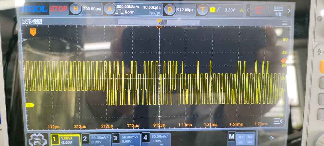Screen dimensions: 324x146
Task: Tap the trigger sweep mode A indicator
Action: (241, 10)
